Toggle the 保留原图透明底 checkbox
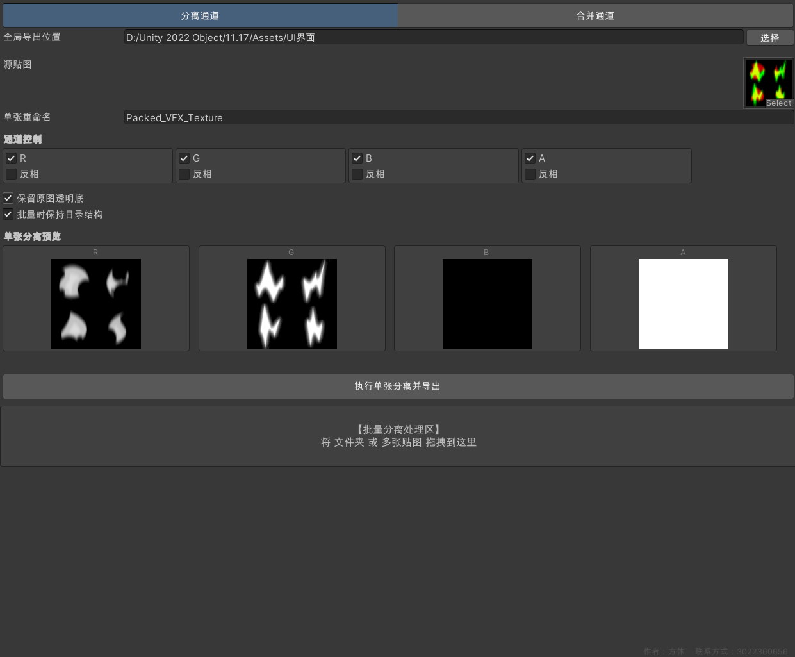Screen dimensions: 795x657 (x=8, y=198)
